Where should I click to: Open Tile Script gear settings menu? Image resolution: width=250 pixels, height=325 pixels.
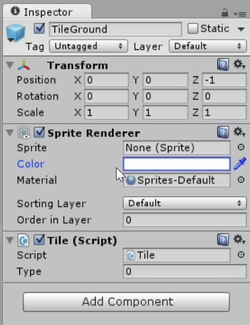pyautogui.click(x=239, y=239)
